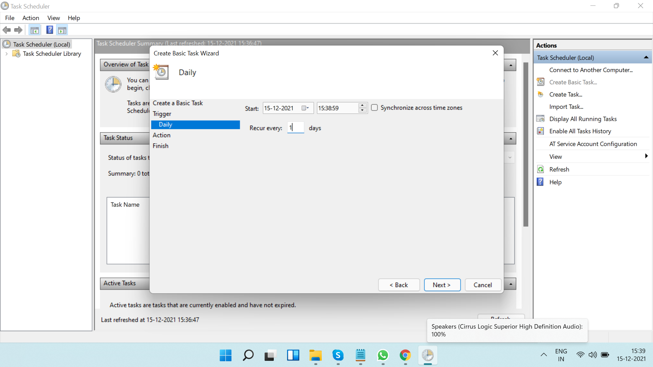
Task: Open the Action menu
Action: coord(31,18)
